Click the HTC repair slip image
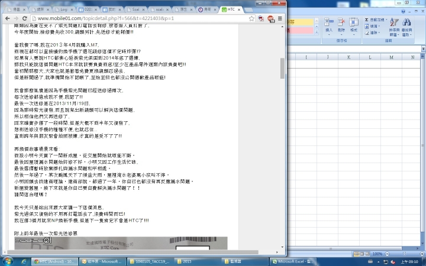 121,243
